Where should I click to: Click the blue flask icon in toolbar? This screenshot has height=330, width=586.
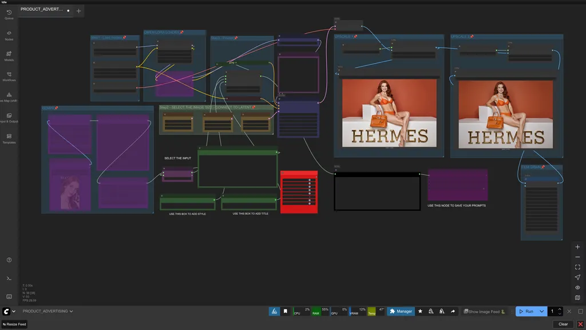point(274,311)
